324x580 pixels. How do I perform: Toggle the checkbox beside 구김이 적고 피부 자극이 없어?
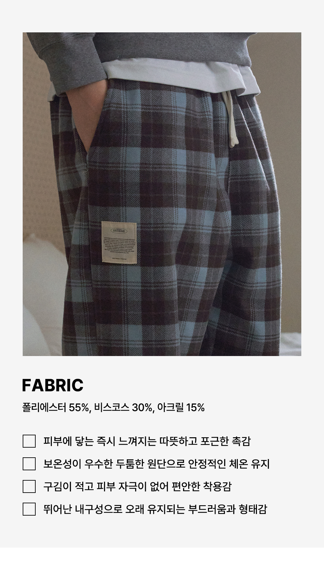pos(29,486)
